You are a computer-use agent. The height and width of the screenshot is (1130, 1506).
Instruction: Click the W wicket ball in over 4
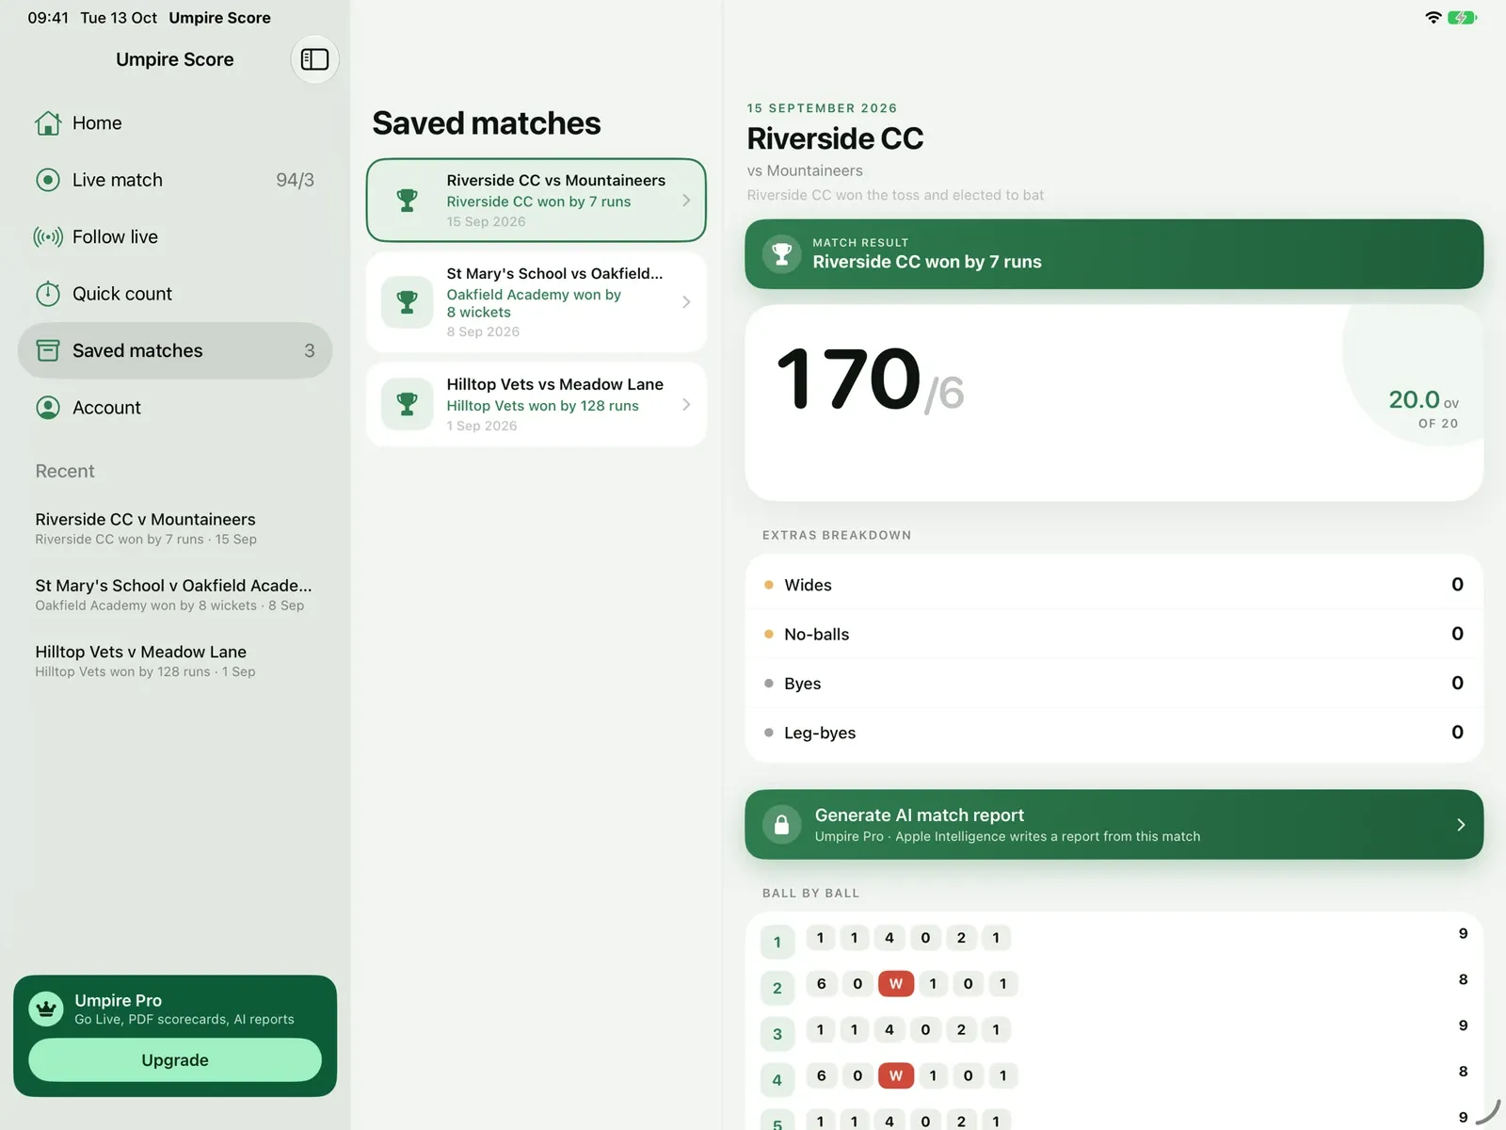(896, 1075)
